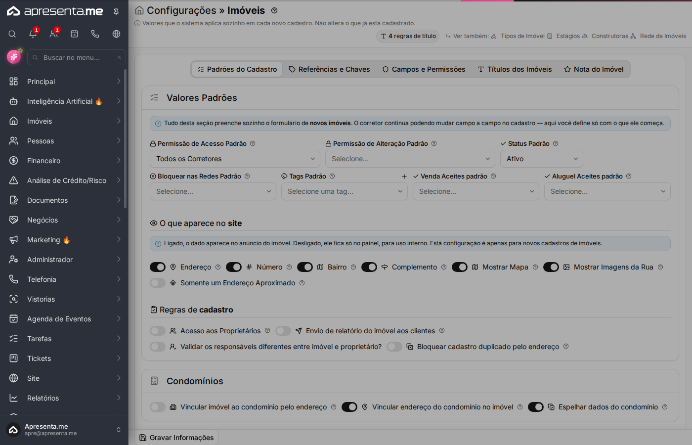Viewport: 692px width, 445px height.
Task: Click the Configurações breadcrumb title
Action: 181,10
